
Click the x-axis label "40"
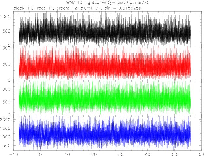tap(147, 154)
